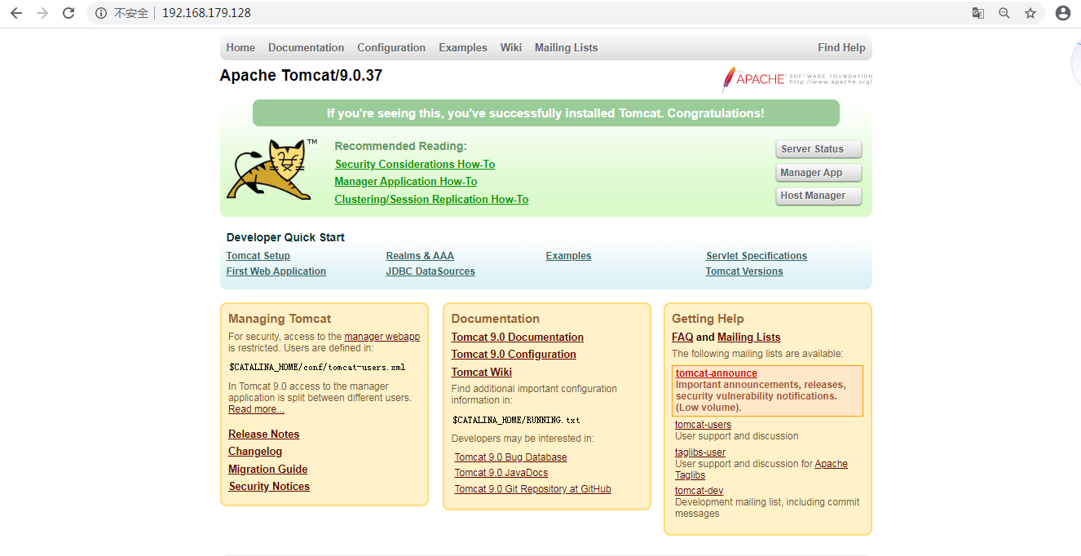Image resolution: width=1081 pixels, height=556 pixels.
Task: Click the translate page icon
Action: coord(978,13)
